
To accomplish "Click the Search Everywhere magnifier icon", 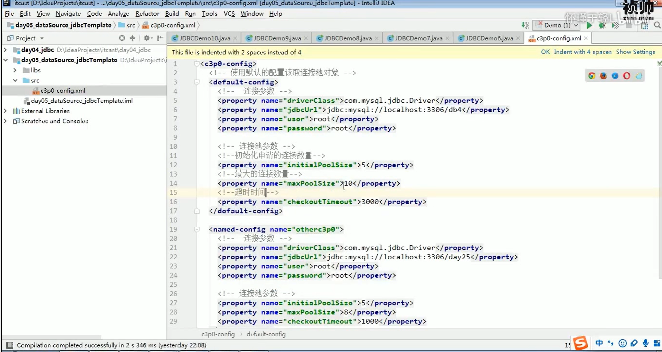I will coord(657,25).
